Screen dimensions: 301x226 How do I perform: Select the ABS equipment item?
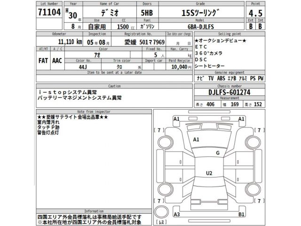point(221,78)
